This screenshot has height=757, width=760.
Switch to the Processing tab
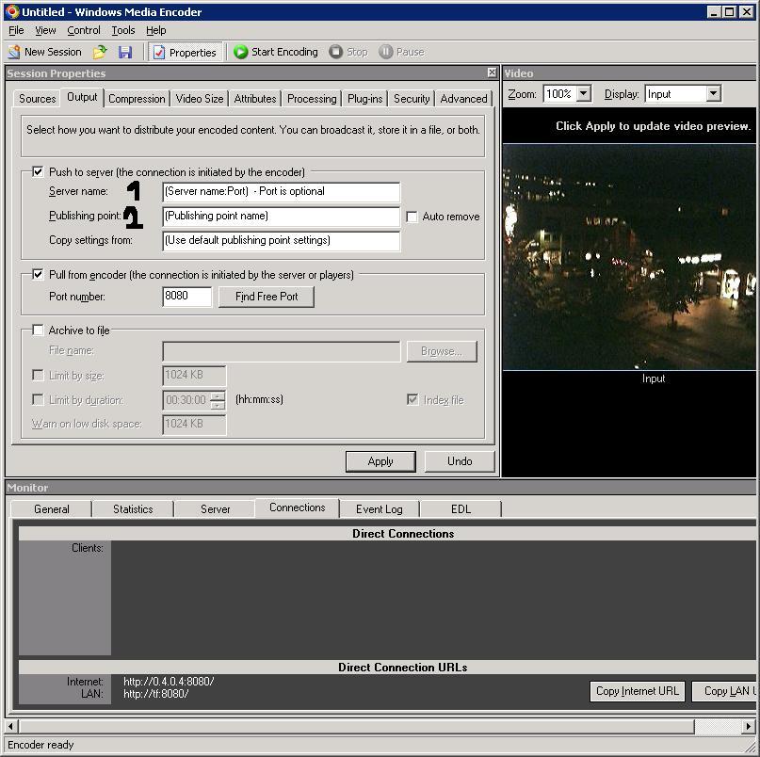click(312, 98)
